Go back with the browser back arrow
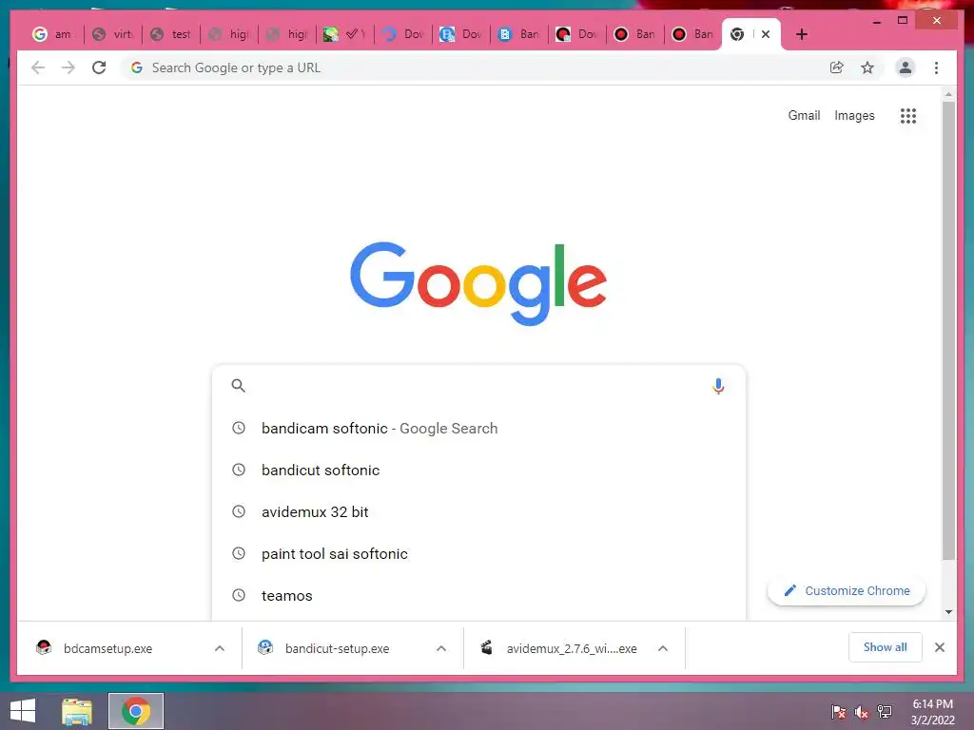 coord(38,67)
